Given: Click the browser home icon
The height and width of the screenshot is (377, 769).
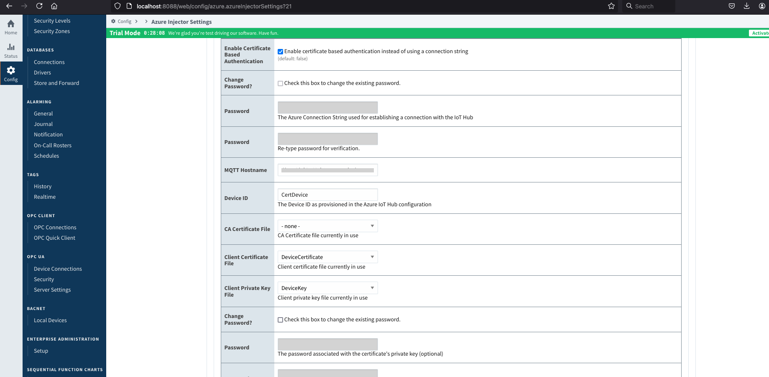Looking at the screenshot, I should point(54,6).
